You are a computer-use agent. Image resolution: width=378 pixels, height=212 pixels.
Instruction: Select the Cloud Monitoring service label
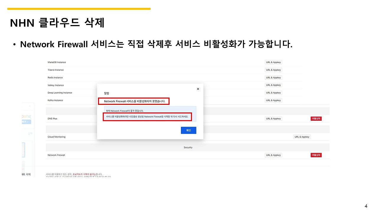pos(56,137)
